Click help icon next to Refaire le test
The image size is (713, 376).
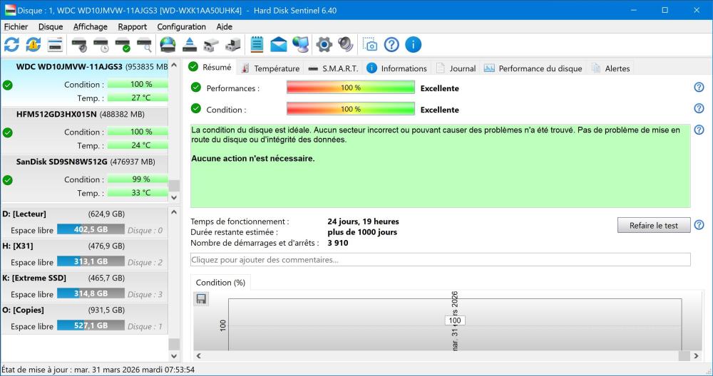[x=699, y=225]
